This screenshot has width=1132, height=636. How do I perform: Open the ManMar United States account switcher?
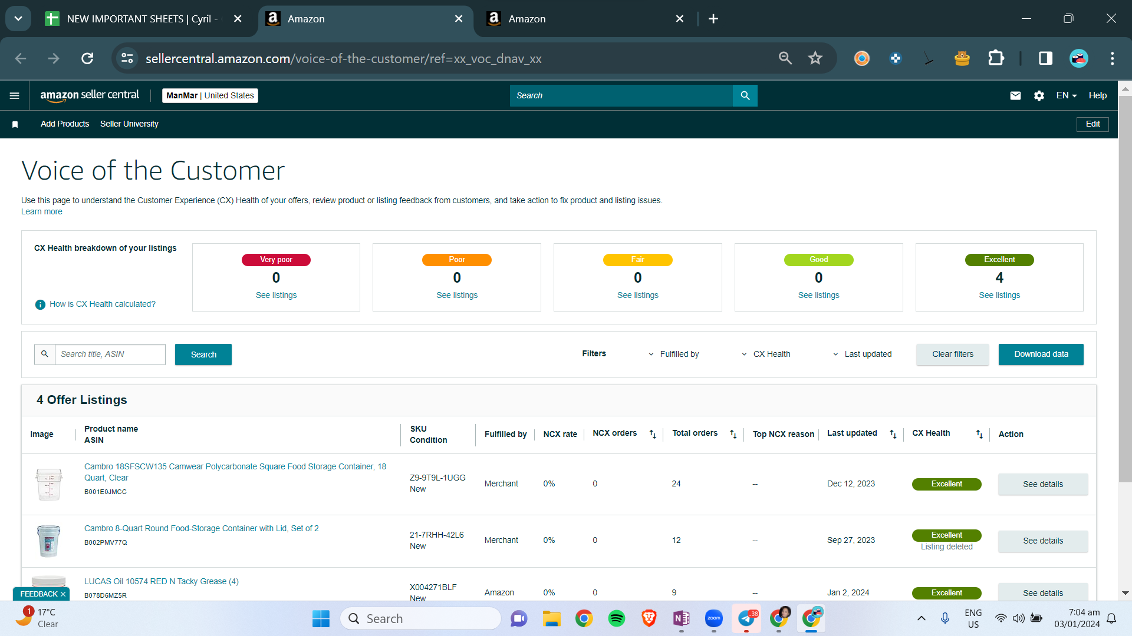click(210, 95)
